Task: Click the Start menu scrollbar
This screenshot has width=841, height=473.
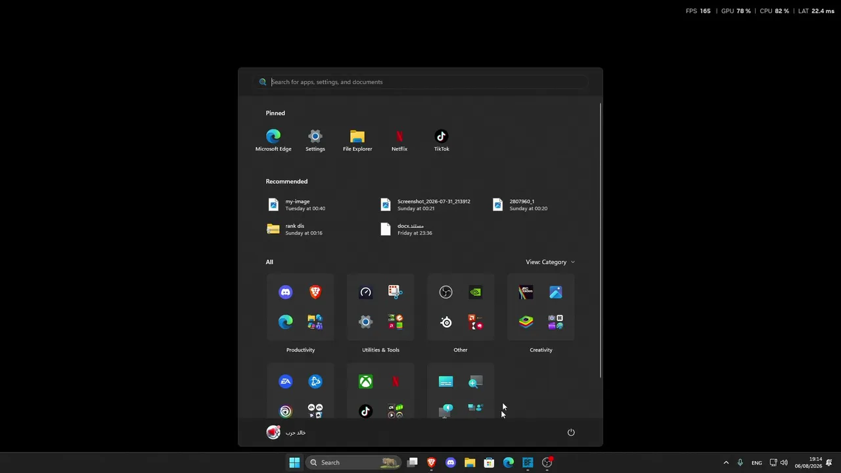Action: coord(601,240)
